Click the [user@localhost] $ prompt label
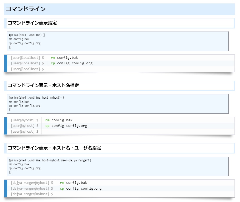Viewport: 240px width, 202px height. [x=28, y=57]
